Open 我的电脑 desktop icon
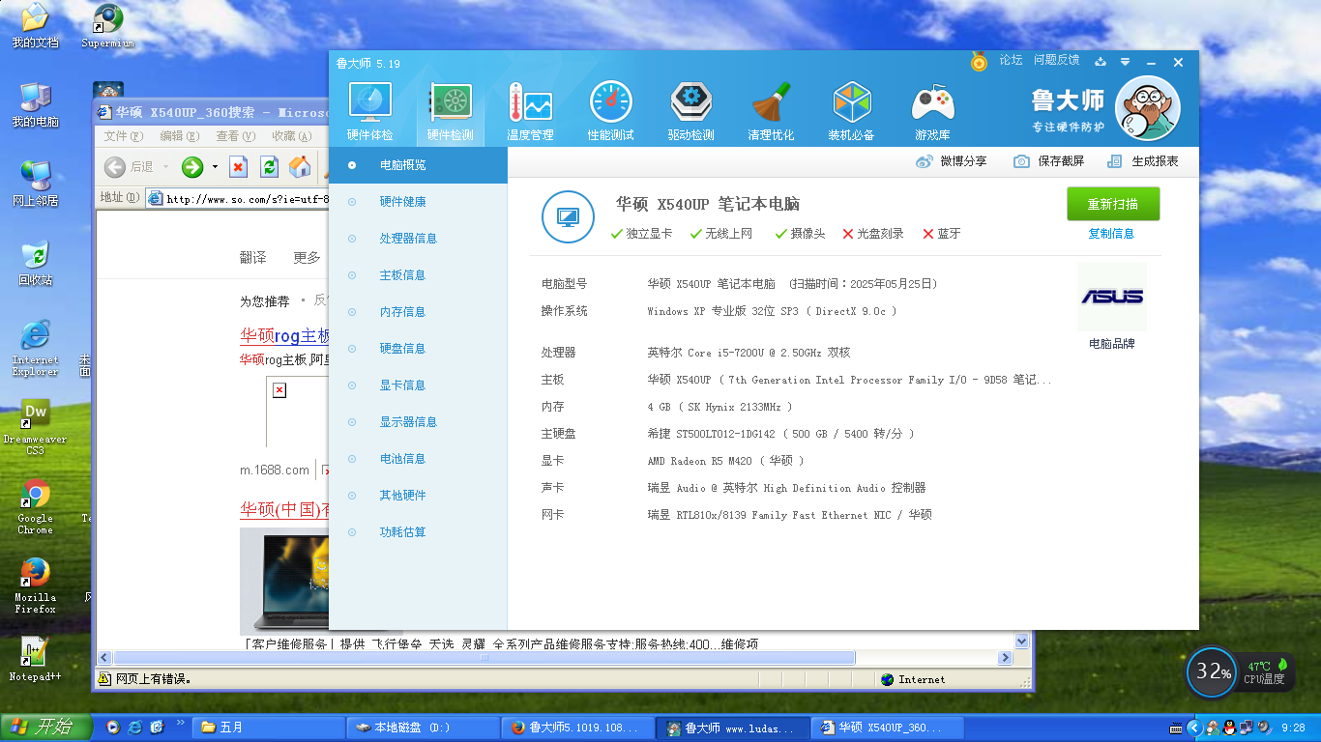 [35, 105]
